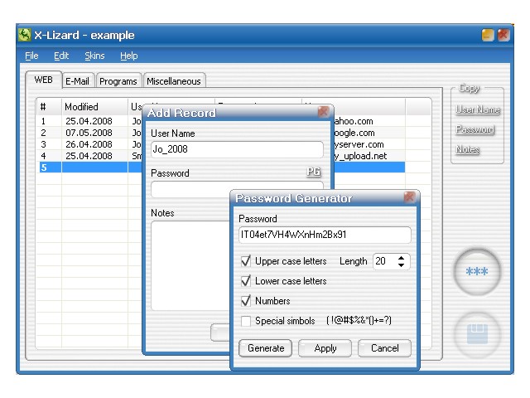Click the X-Lizard lizard app icon
Screen dimensions: 530x398
(x=25, y=35)
